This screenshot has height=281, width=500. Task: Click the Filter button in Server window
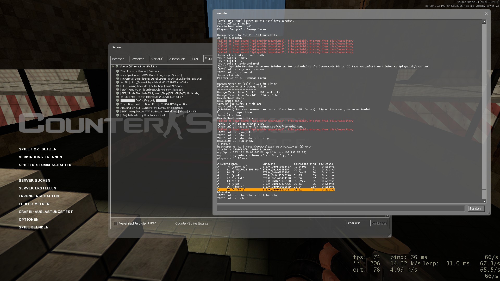coord(161,223)
